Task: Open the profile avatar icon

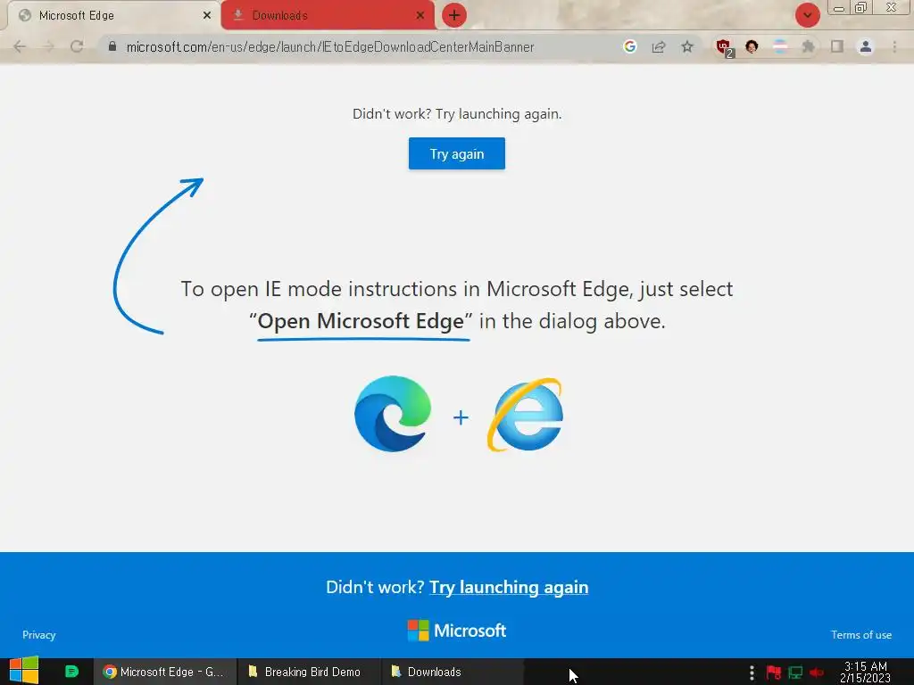Action: (866, 46)
